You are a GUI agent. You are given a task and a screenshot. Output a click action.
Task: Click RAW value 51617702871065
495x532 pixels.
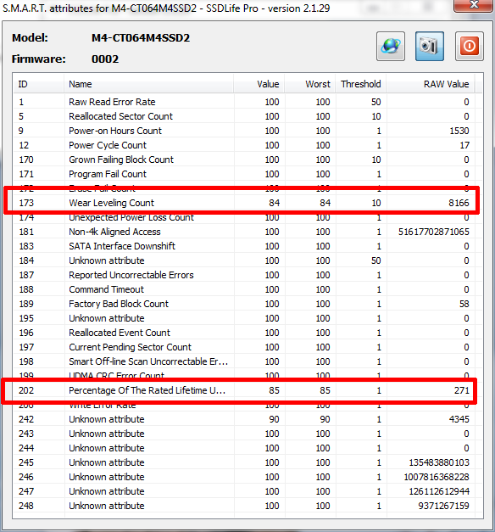tap(434, 232)
